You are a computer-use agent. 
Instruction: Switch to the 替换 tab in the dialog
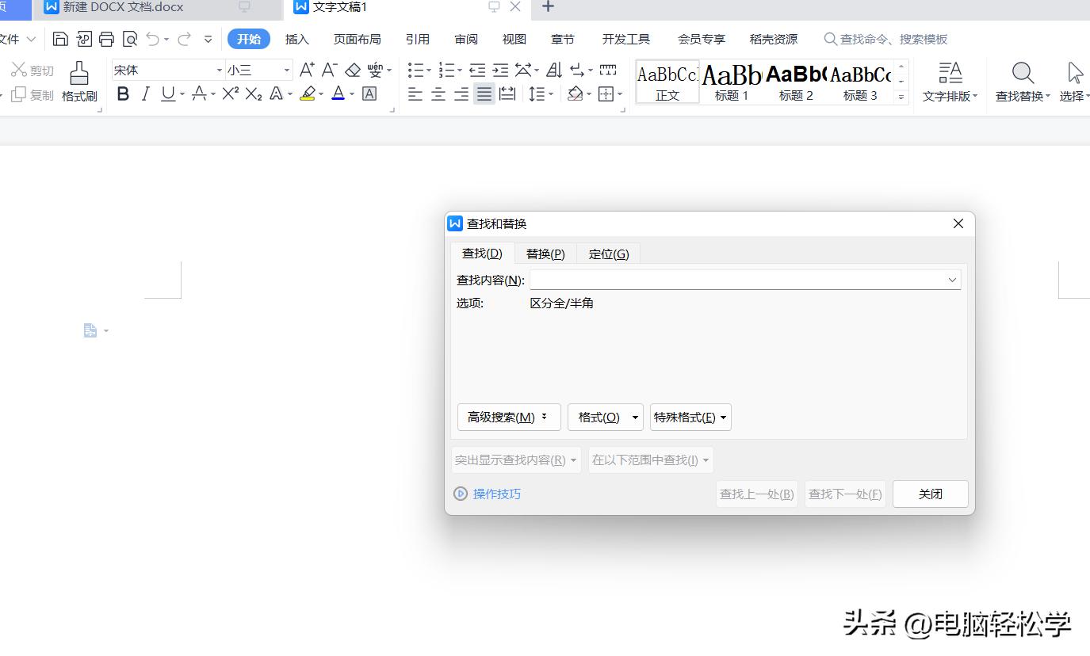(x=545, y=254)
